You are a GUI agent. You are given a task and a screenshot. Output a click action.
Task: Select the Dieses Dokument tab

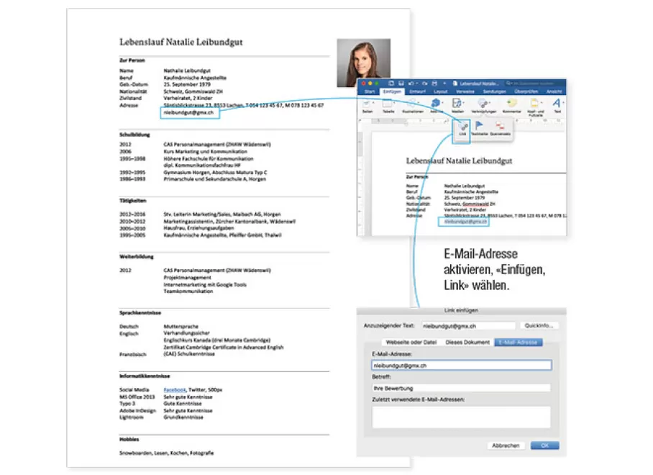pyautogui.click(x=467, y=343)
